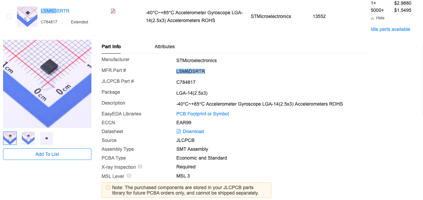Click the note's warning info icon
Screen dimensions: 423x200
click(x=108, y=187)
